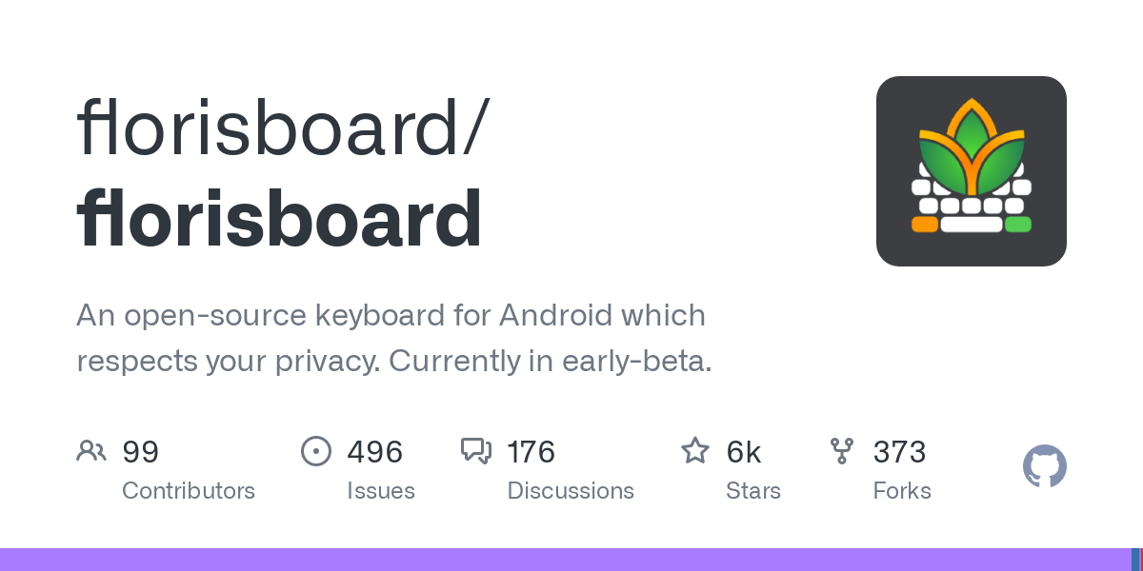This screenshot has width=1143, height=571.
Task: Click the GitHub Octocat logo
Action: [1044, 466]
